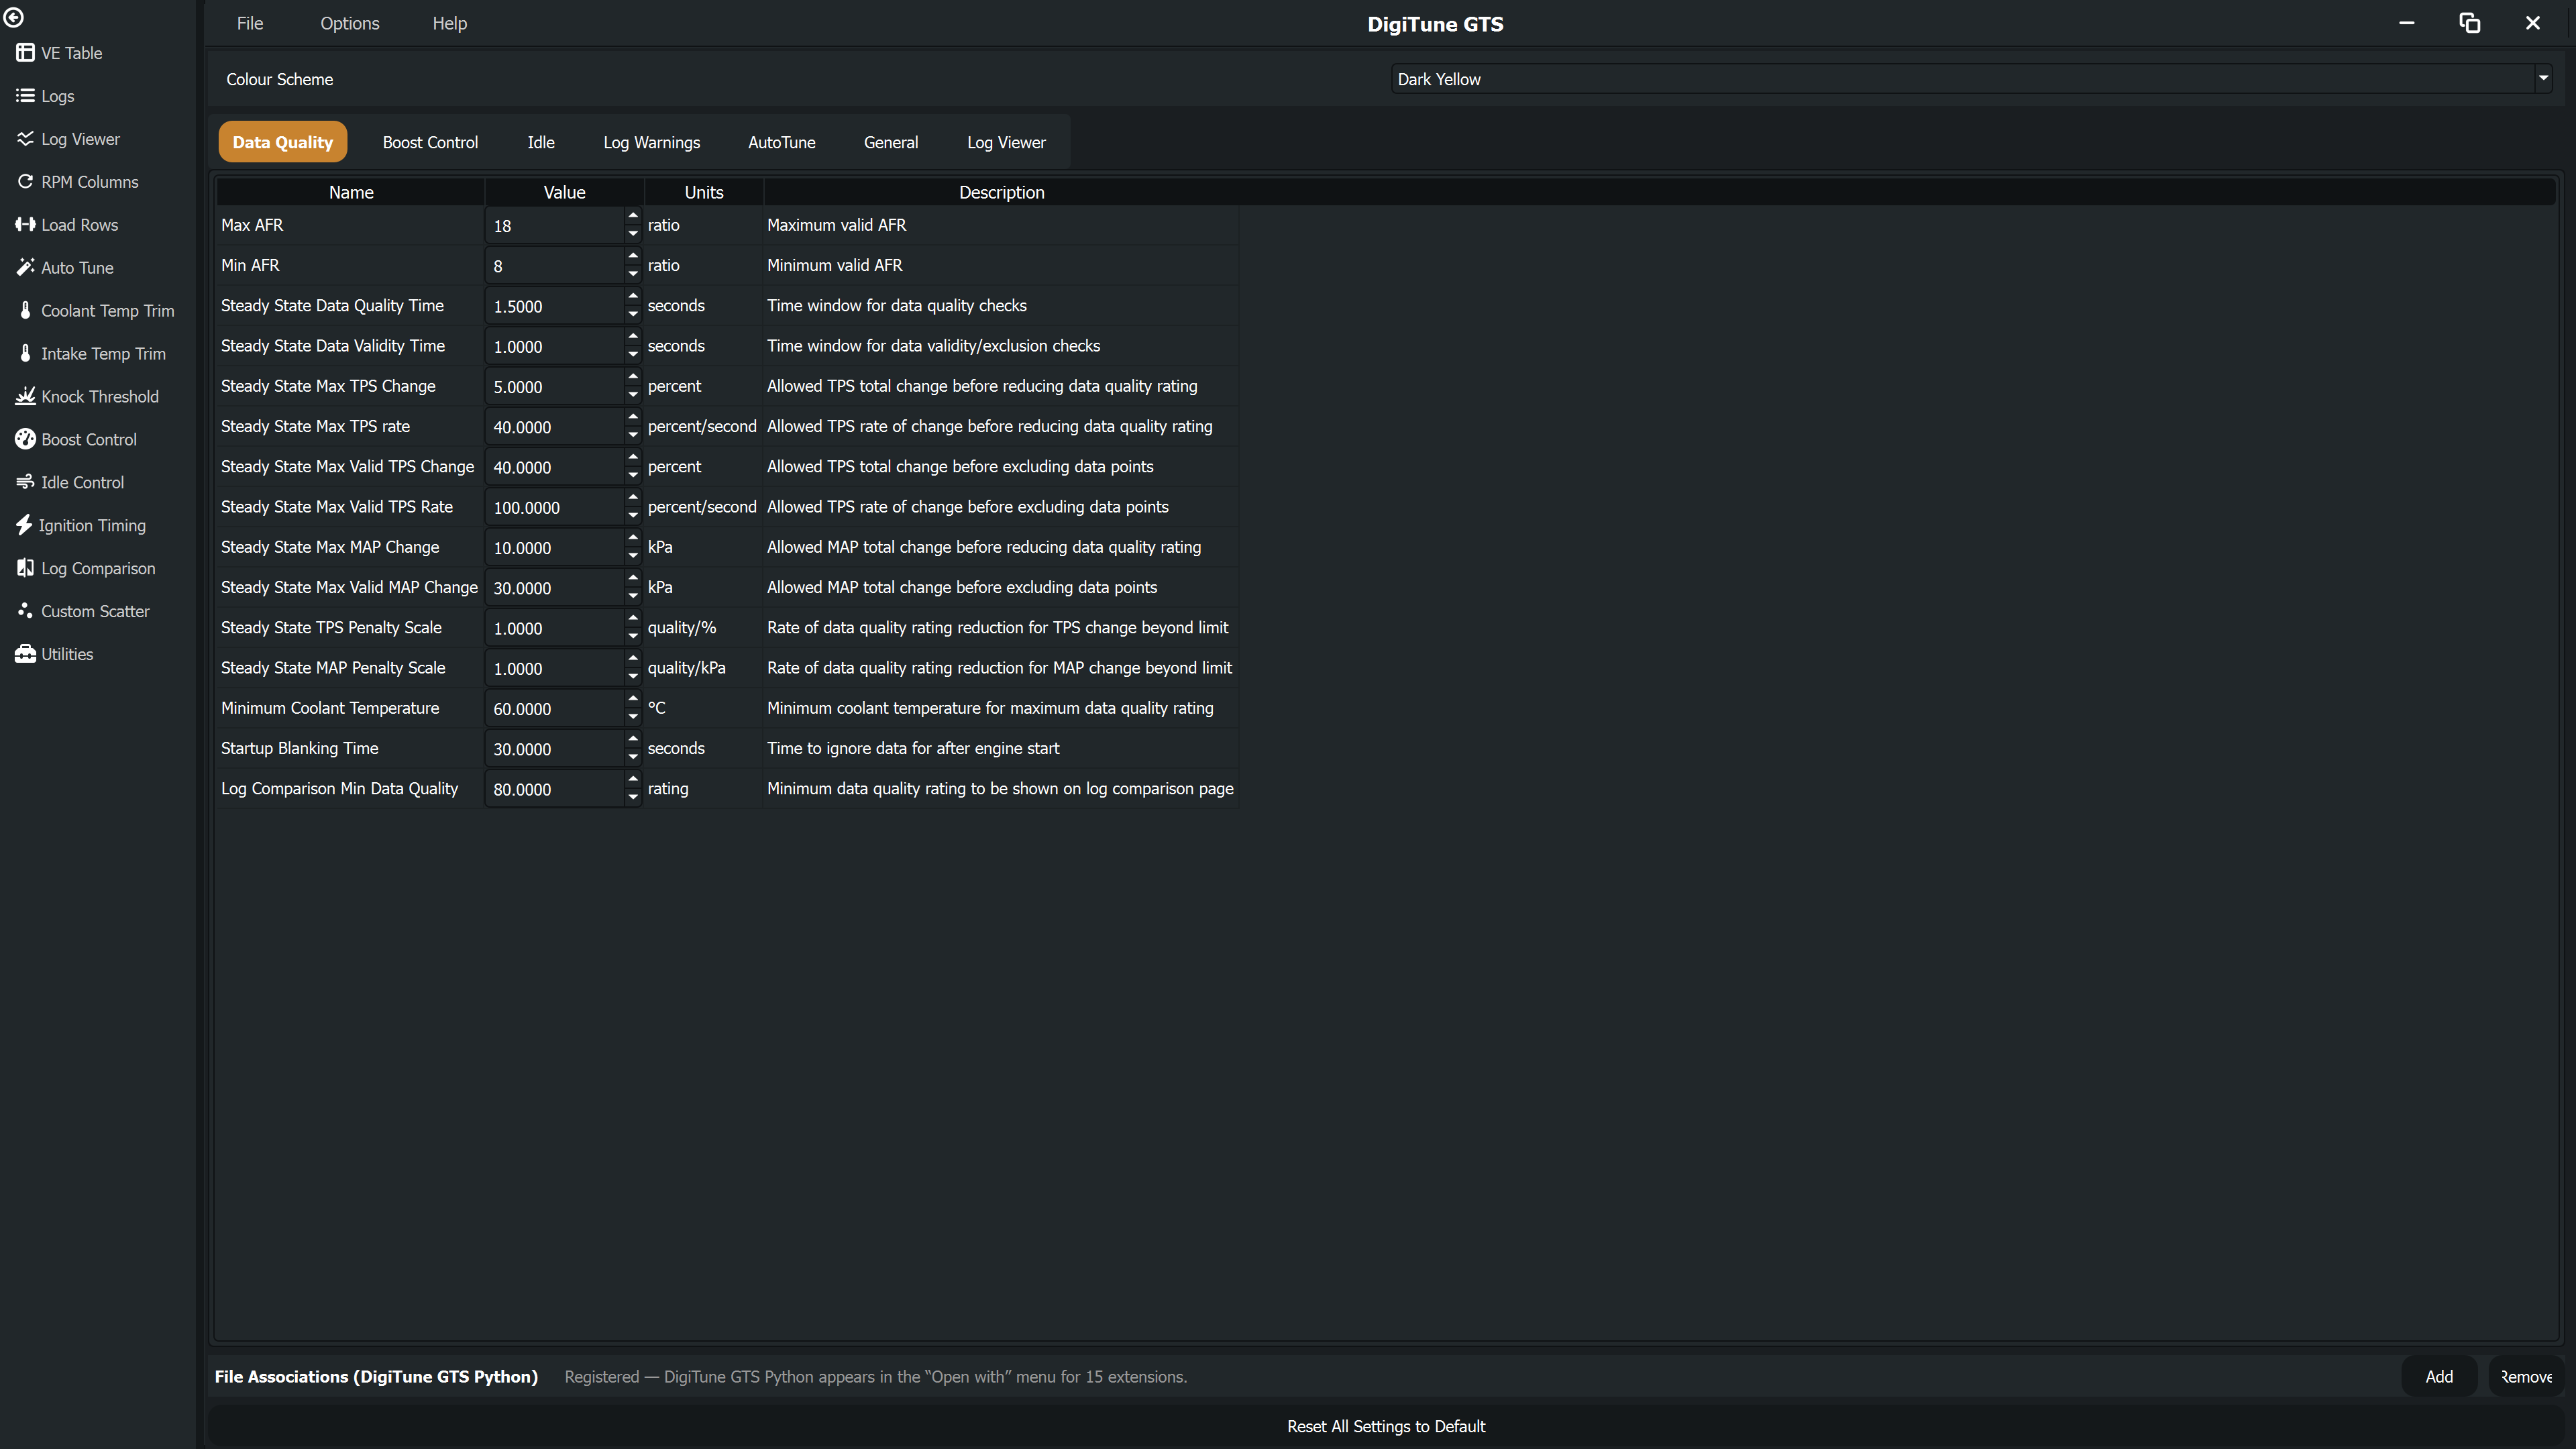Open Boost Control sidebar page

[x=77, y=440]
